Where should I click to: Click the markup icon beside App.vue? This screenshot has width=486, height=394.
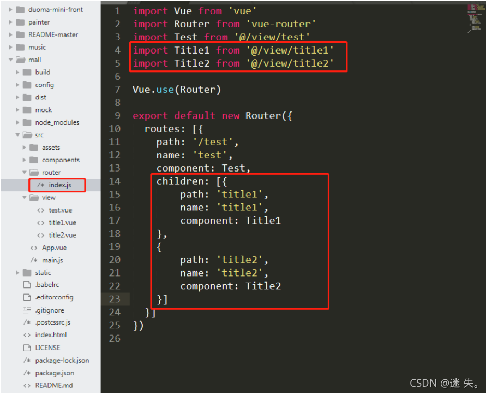point(34,248)
